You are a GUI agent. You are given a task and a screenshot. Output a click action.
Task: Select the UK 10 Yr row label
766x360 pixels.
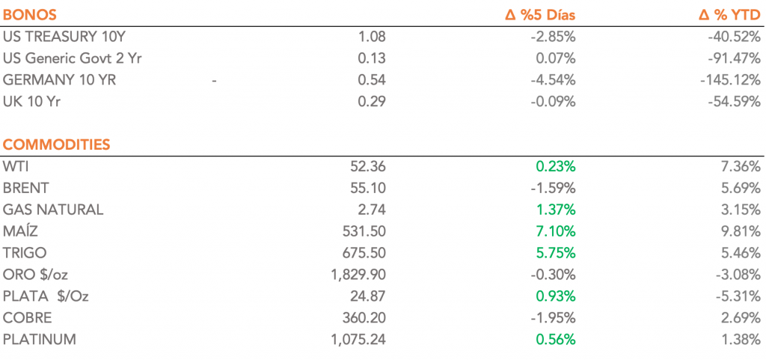pos(31,101)
